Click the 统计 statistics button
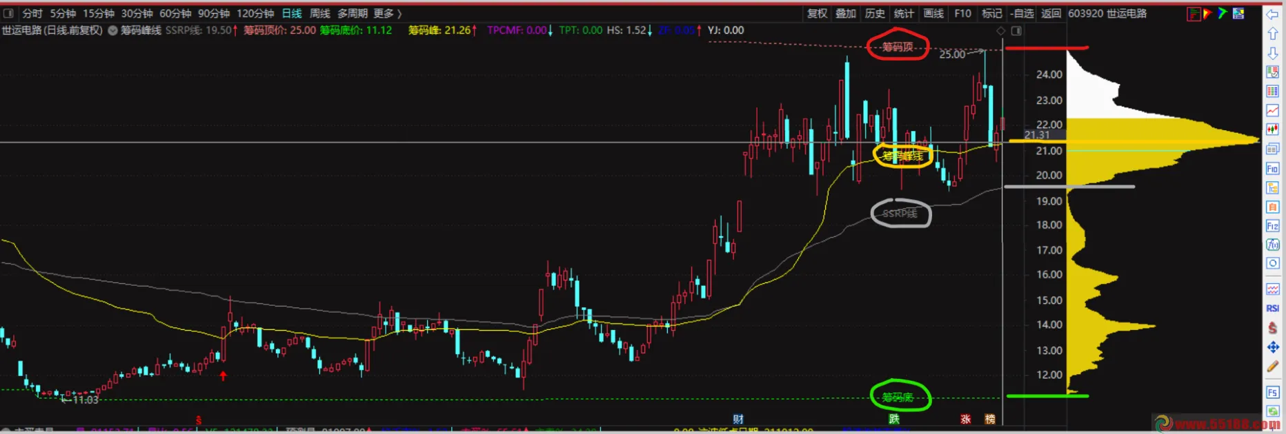This screenshot has height=434, width=1286. click(x=904, y=13)
